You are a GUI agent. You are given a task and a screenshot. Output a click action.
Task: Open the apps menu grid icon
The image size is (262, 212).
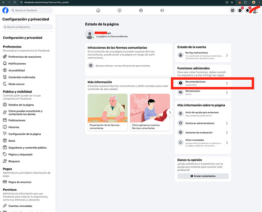tap(232, 11)
